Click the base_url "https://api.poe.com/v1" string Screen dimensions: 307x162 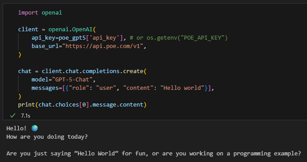pyautogui.click(x=104, y=46)
